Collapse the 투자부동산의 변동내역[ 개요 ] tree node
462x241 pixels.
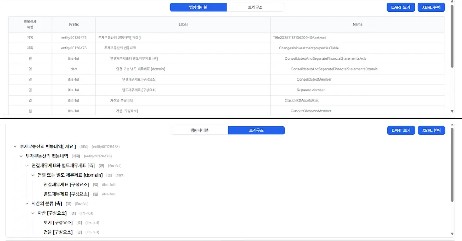(x=15, y=147)
